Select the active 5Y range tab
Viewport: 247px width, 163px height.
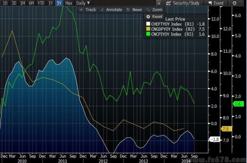(59, 3)
